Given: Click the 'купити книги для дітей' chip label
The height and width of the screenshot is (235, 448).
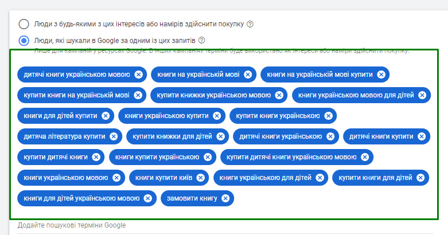Looking at the screenshot, I should (x=375, y=178).
